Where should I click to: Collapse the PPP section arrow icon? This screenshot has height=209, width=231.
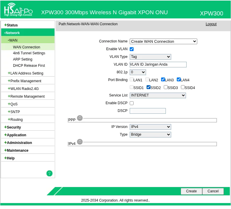(x=80, y=118)
